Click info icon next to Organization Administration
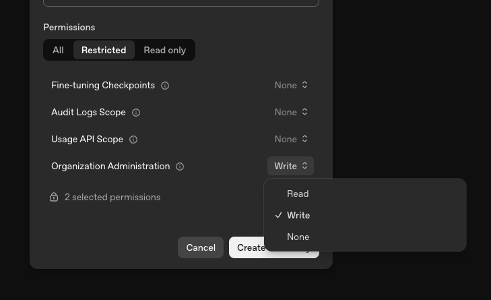 coord(180,167)
